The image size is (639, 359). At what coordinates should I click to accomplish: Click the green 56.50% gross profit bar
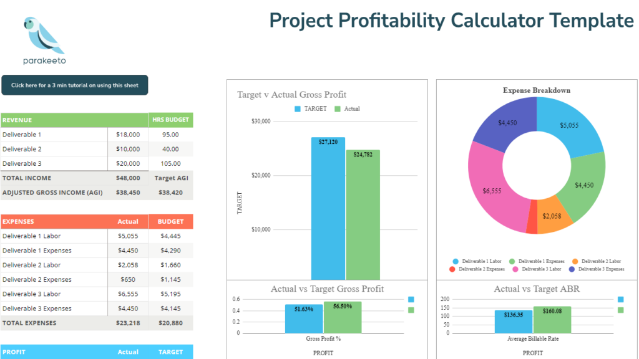pos(343,317)
